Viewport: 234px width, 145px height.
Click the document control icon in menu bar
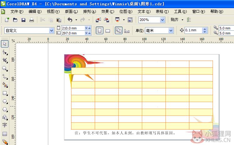coord(3,12)
